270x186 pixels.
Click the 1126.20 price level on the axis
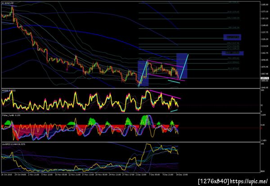(x=264, y=39)
